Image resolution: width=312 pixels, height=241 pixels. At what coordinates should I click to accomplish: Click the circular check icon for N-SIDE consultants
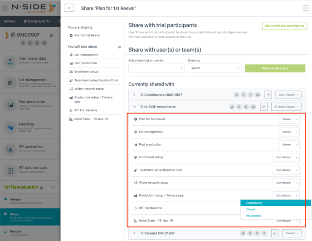(263, 107)
